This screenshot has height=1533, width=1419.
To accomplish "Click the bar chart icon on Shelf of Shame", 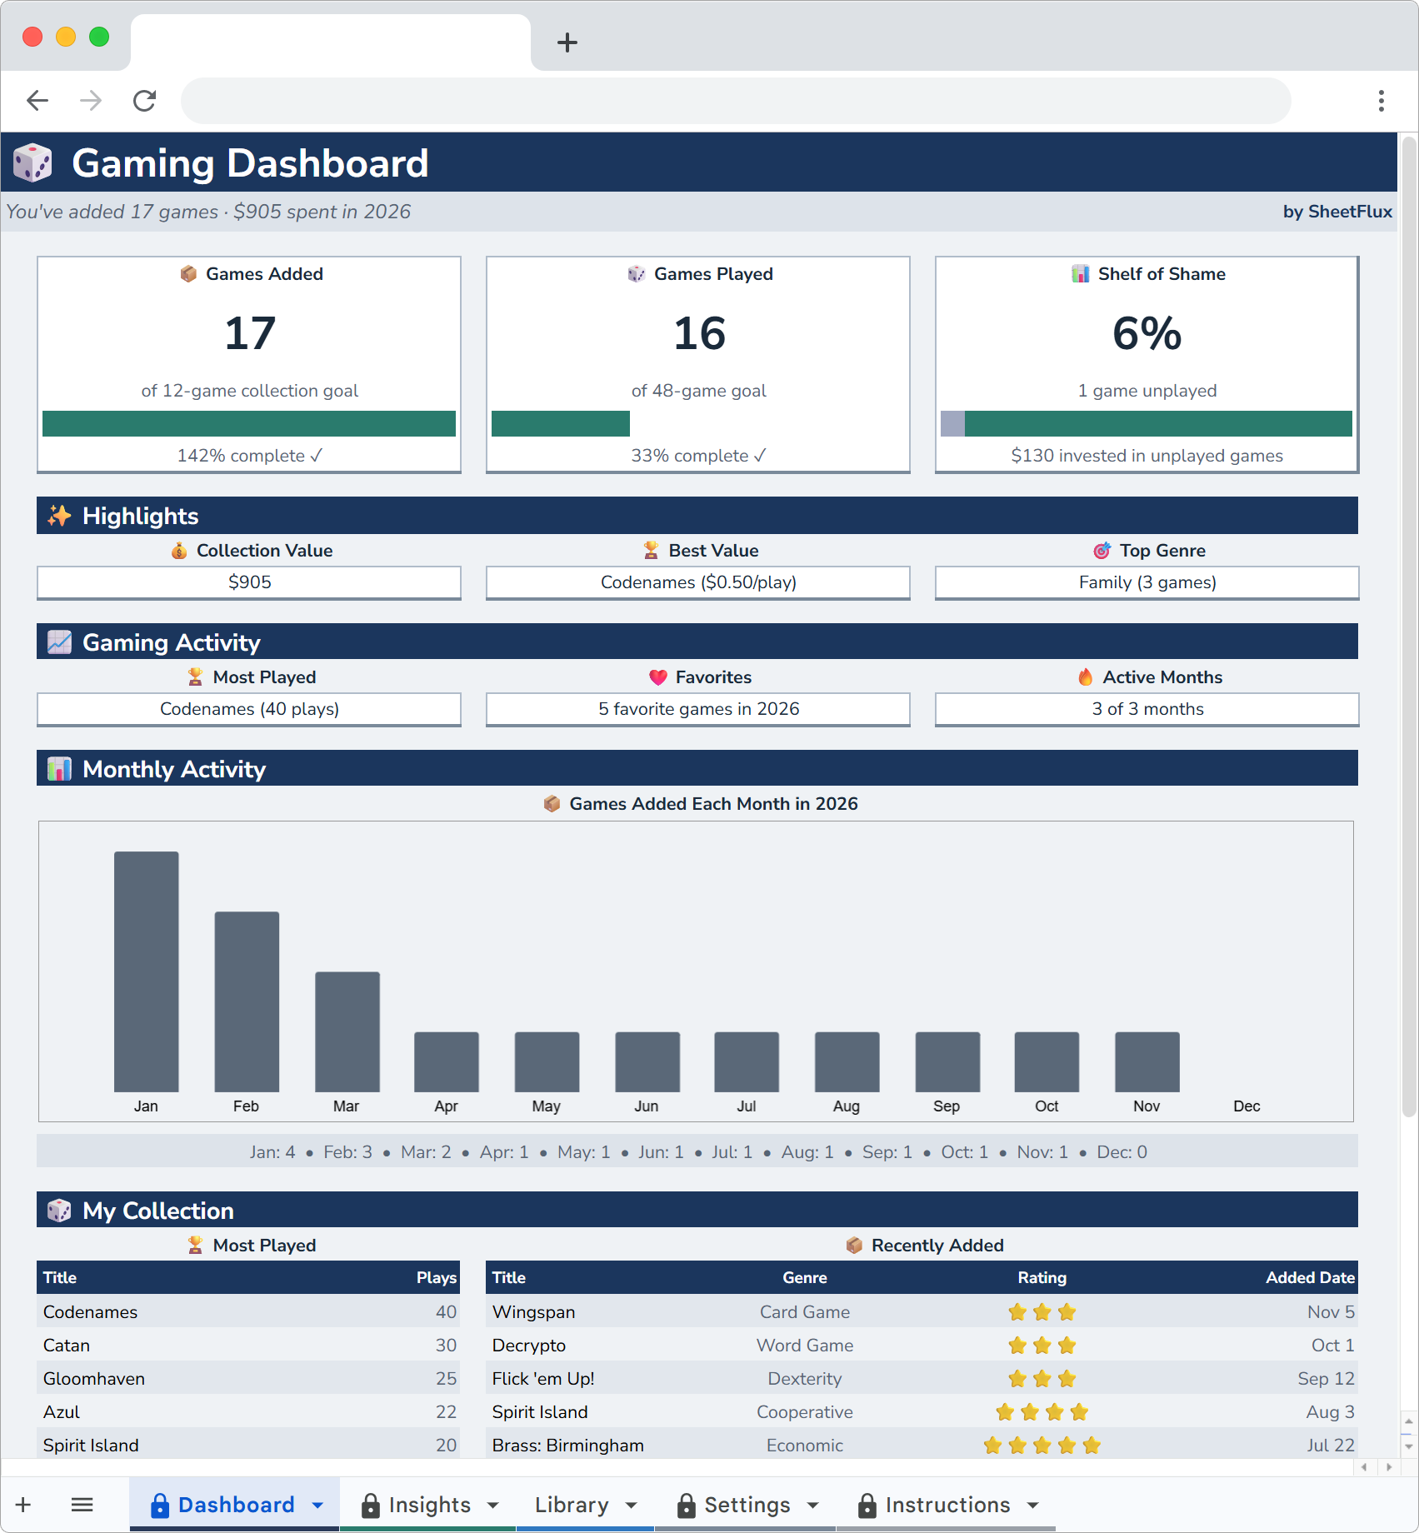I will click(1081, 273).
